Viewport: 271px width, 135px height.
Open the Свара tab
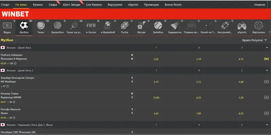[53, 5]
